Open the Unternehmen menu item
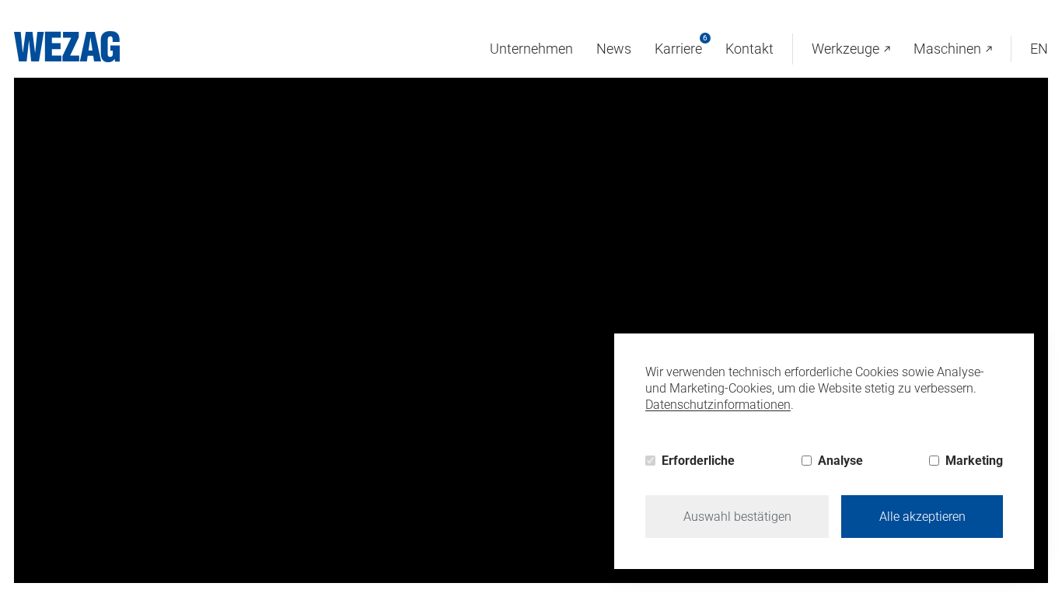The height and width of the screenshot is (597, 1062). [531, 49]
